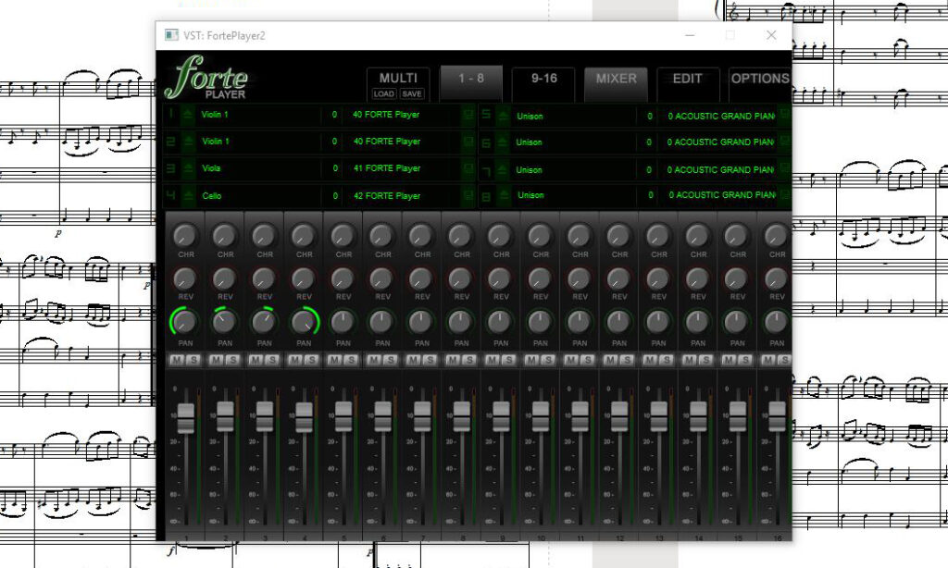Solo mixer strip 3 with S button
This screenshot has width=948, height=568.
click(x=272, y=360)
